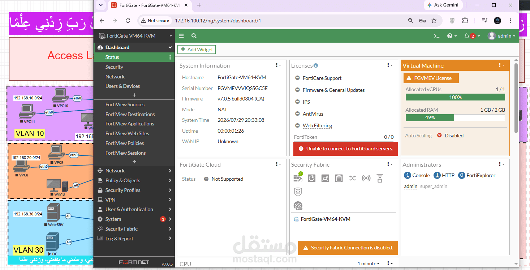Click the FGVMEV License warning button
This screenshot has width=530, height=270.
coord(431,78)
